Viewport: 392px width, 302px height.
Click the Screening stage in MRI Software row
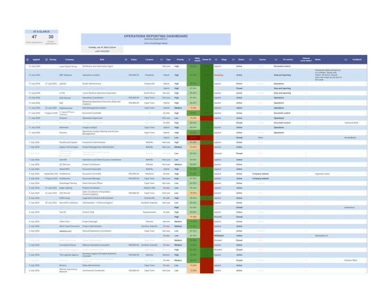(x=219, y=75)
